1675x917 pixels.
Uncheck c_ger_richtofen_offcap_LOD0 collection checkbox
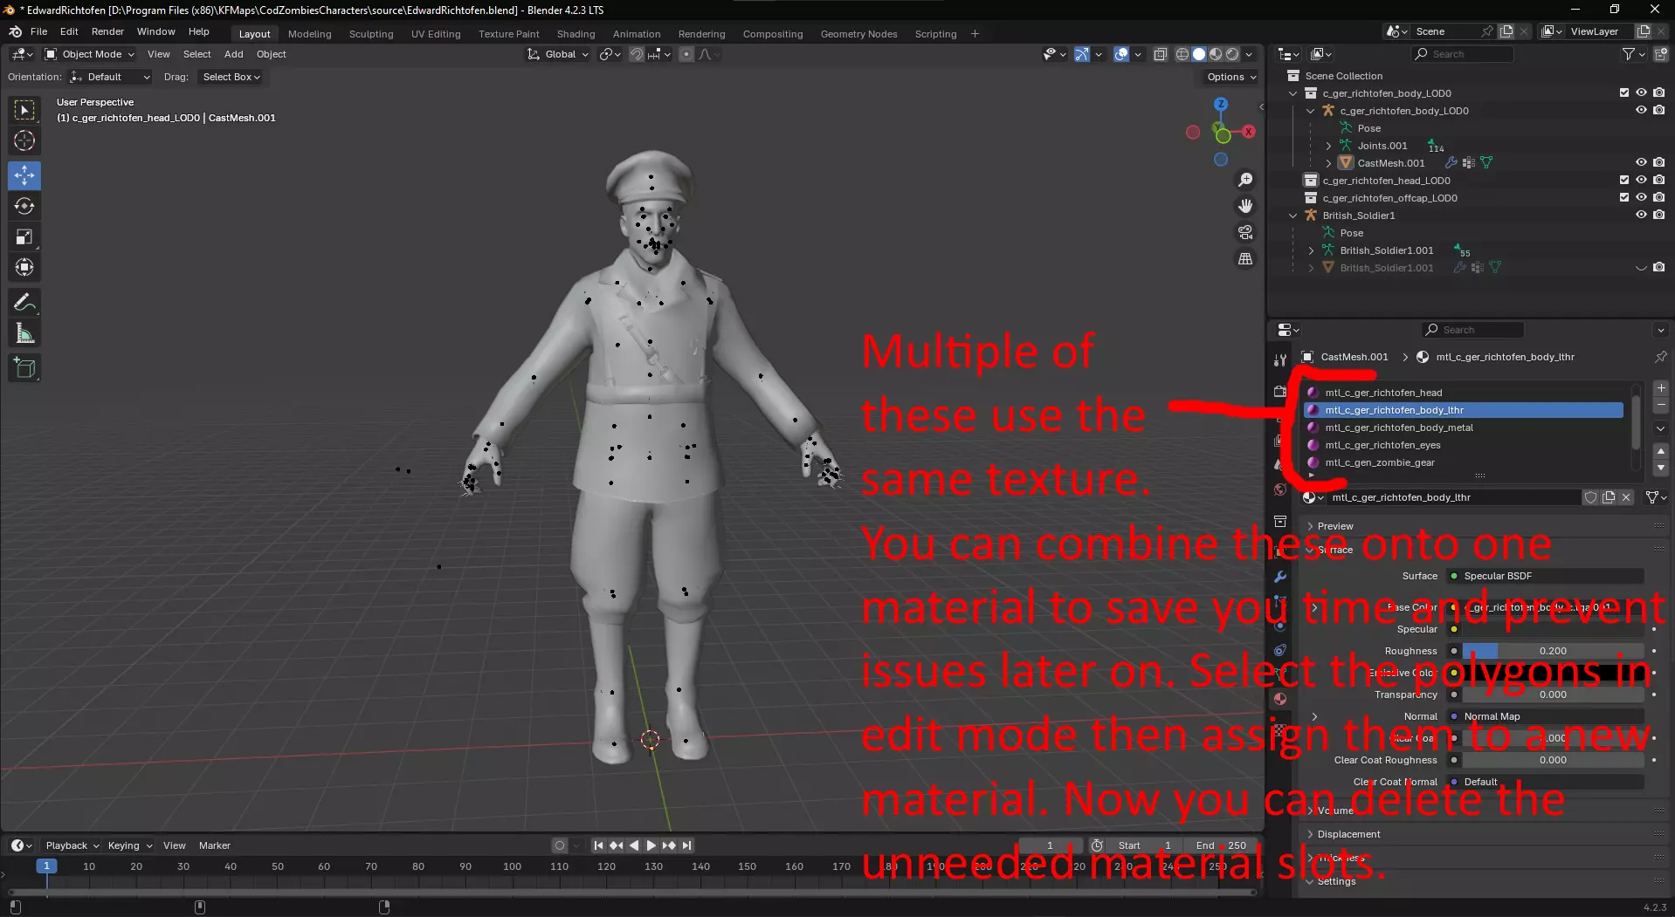pos(1623,198)
